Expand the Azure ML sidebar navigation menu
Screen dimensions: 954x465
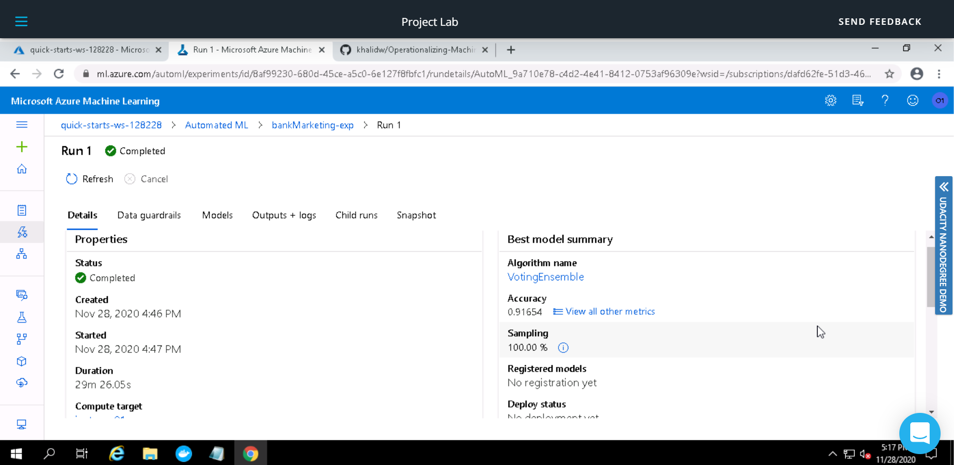coord(22,125)
